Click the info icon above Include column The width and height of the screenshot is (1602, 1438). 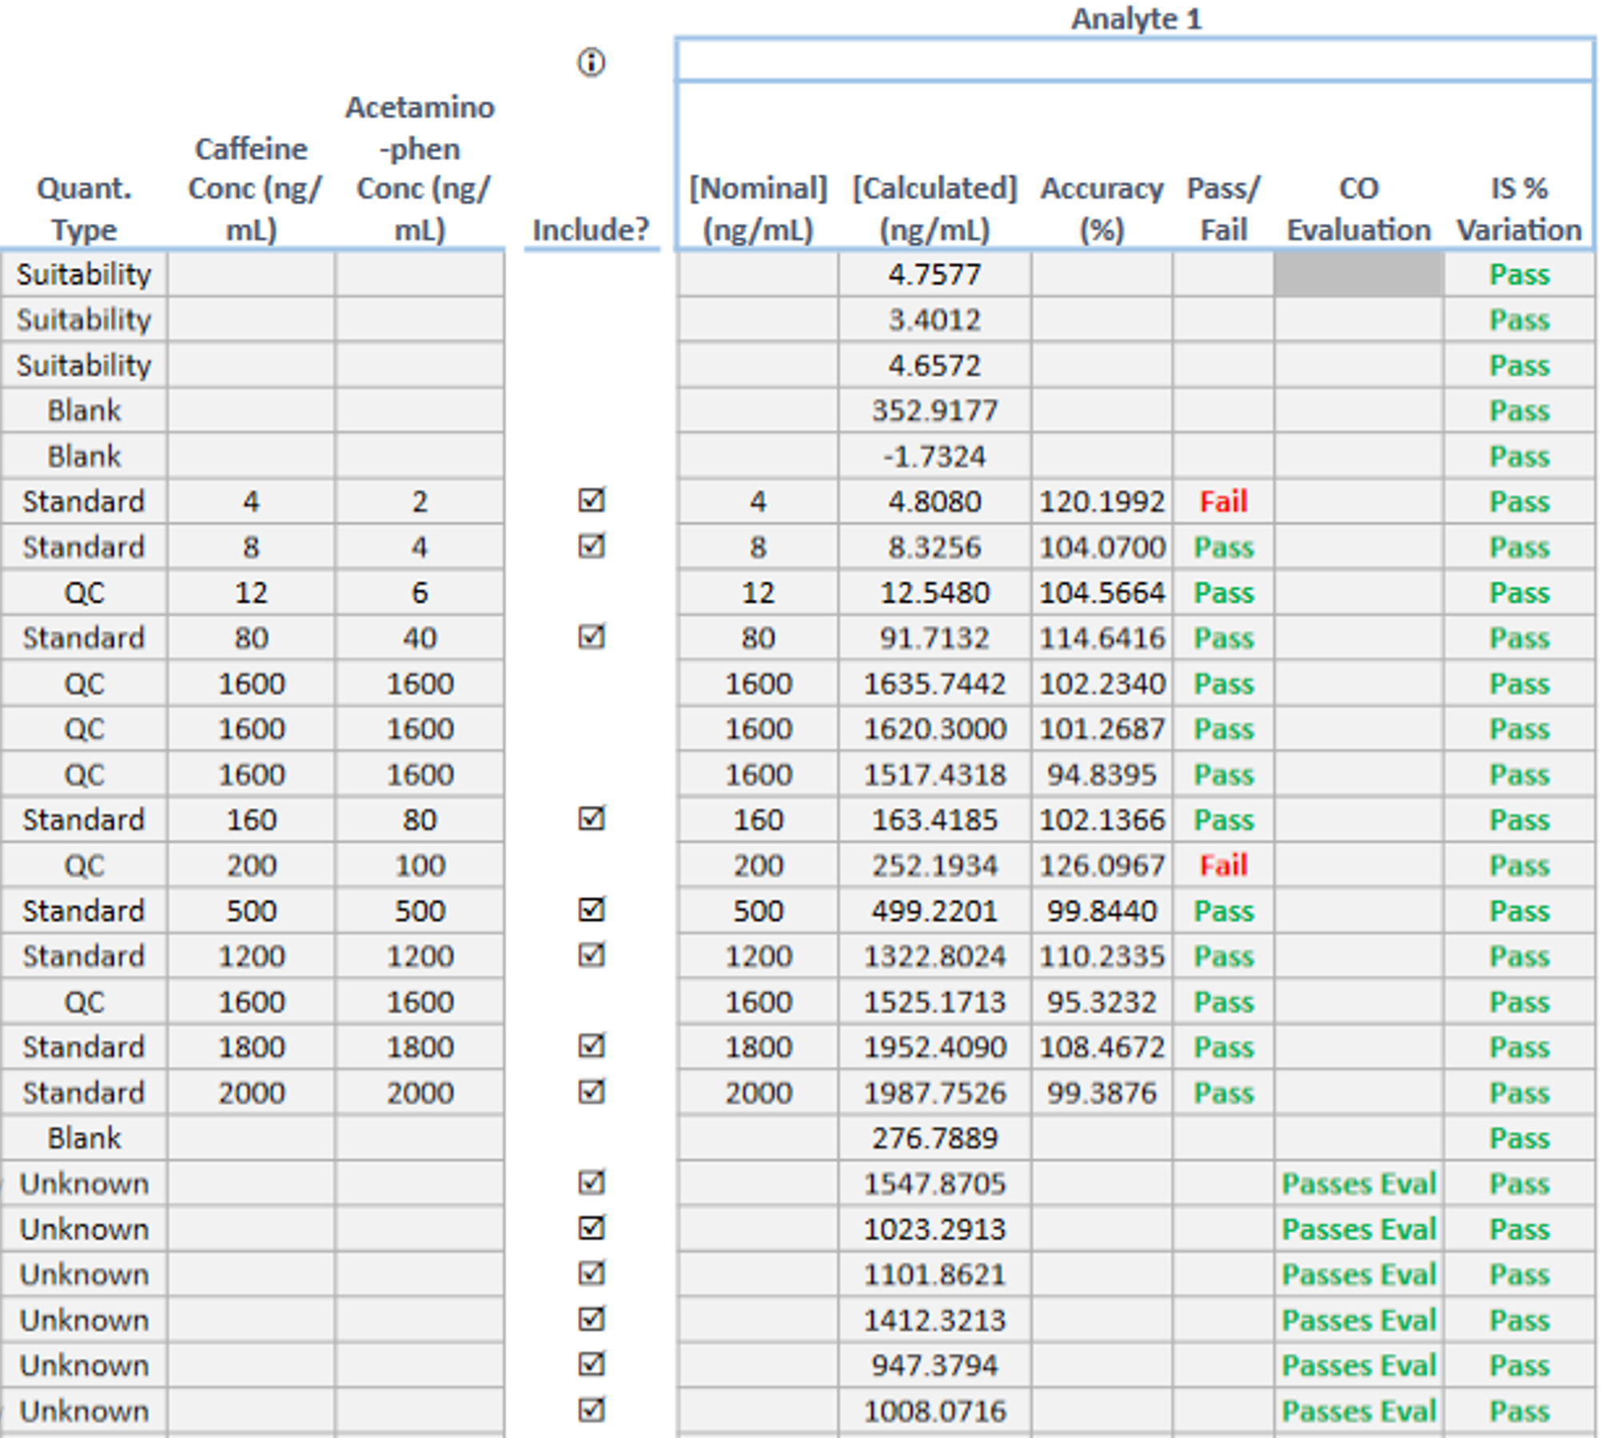[591, 62]
